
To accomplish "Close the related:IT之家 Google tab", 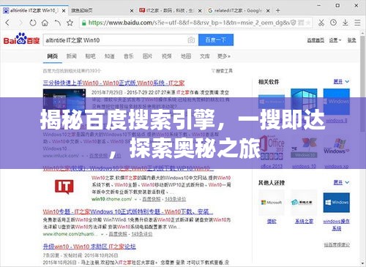I will tap(268, 11).
